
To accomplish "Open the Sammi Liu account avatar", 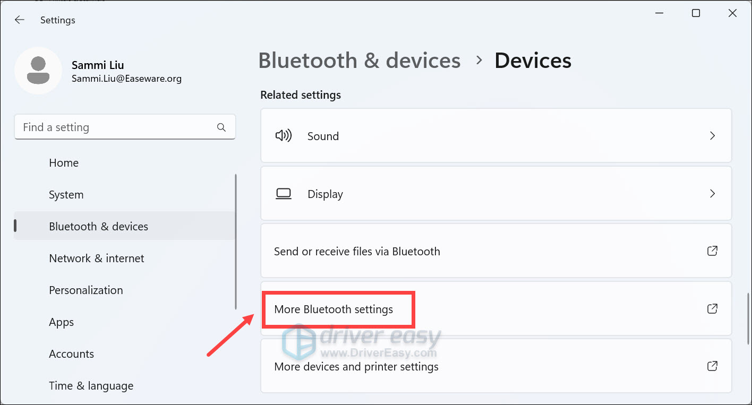I will 39,70.
